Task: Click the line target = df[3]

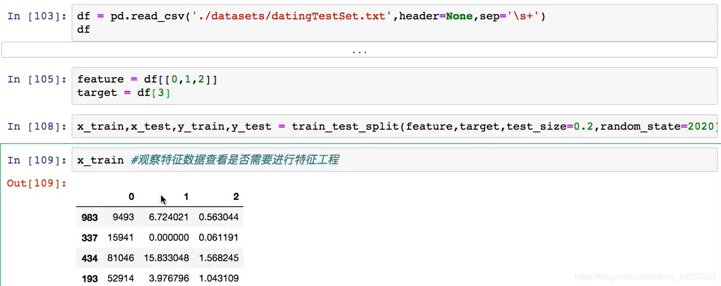Action: pyautogui.click(x=124, y=93)
